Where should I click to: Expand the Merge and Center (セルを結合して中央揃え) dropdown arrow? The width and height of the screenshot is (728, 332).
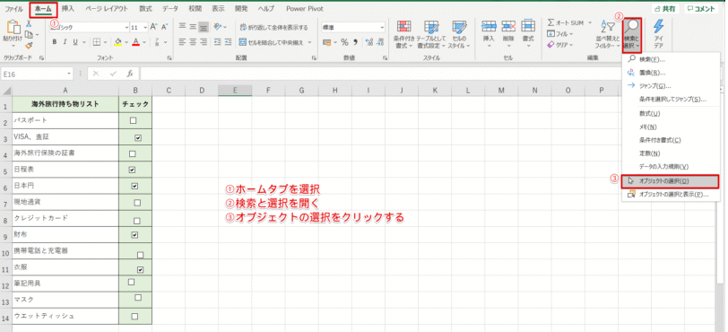(308, 42)
